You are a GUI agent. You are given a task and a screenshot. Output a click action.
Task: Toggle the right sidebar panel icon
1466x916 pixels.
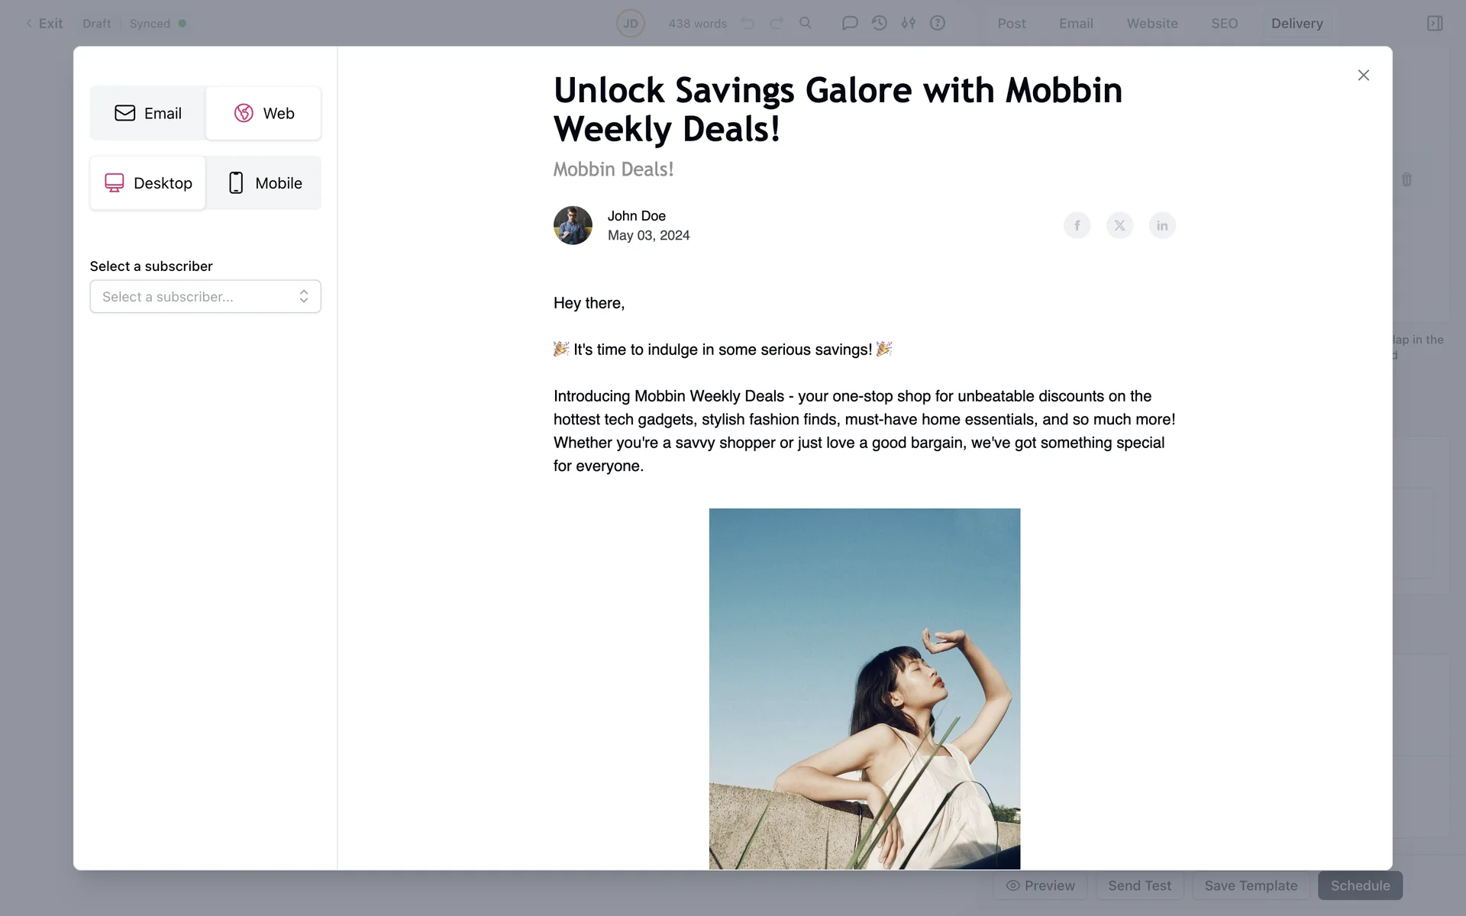[x=1435, y=23]
